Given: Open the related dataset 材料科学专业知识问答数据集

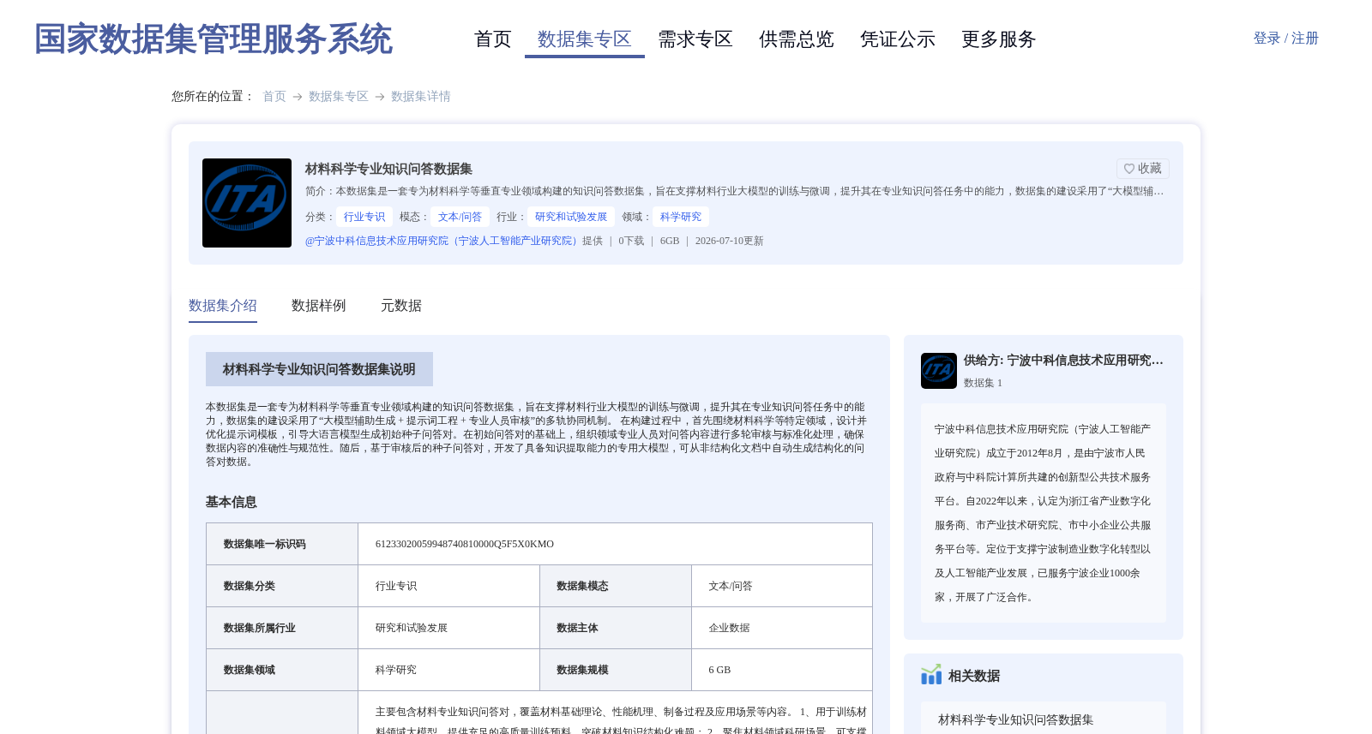Looking at the screenshot, I should click(x=1016, y=719).
